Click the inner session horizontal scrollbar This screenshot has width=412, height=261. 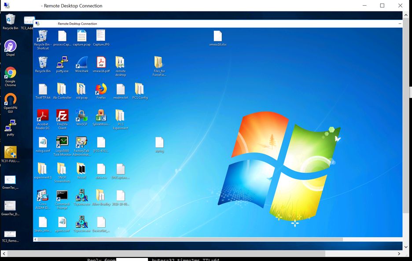point(190,239)
